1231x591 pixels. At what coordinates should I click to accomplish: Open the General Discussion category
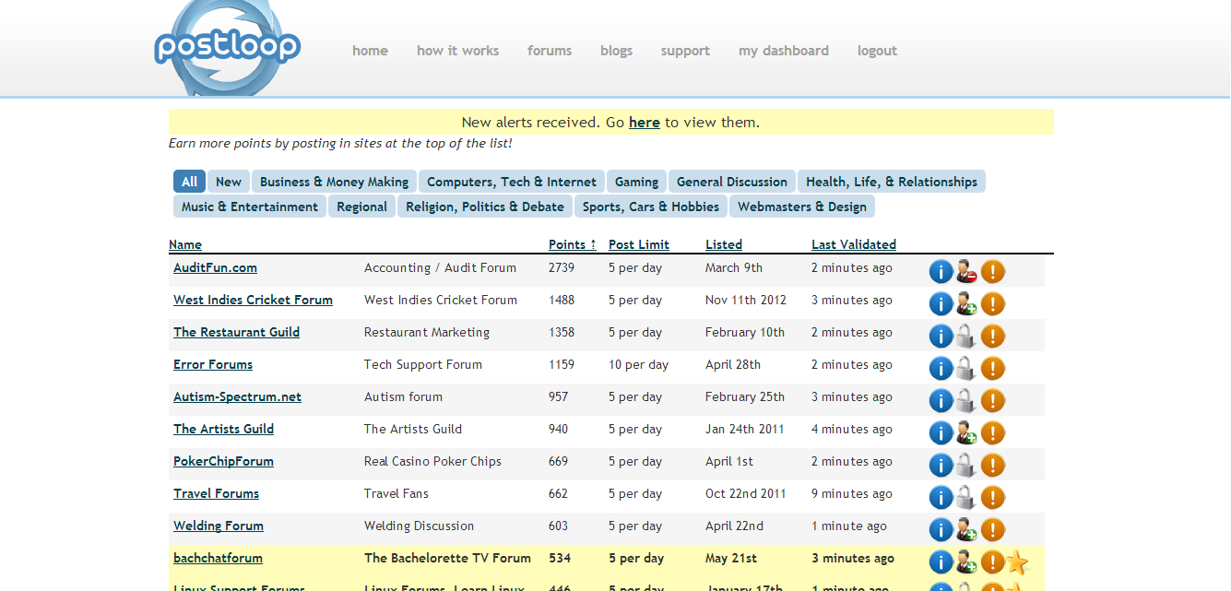pyautogui.click(x=732, y=182)
